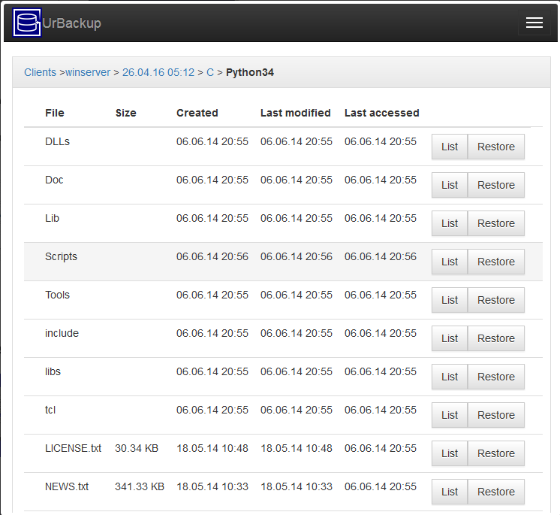The image size is (560, 515).
Task: Click the UrBackup brand title
Action: coord(72,23)
